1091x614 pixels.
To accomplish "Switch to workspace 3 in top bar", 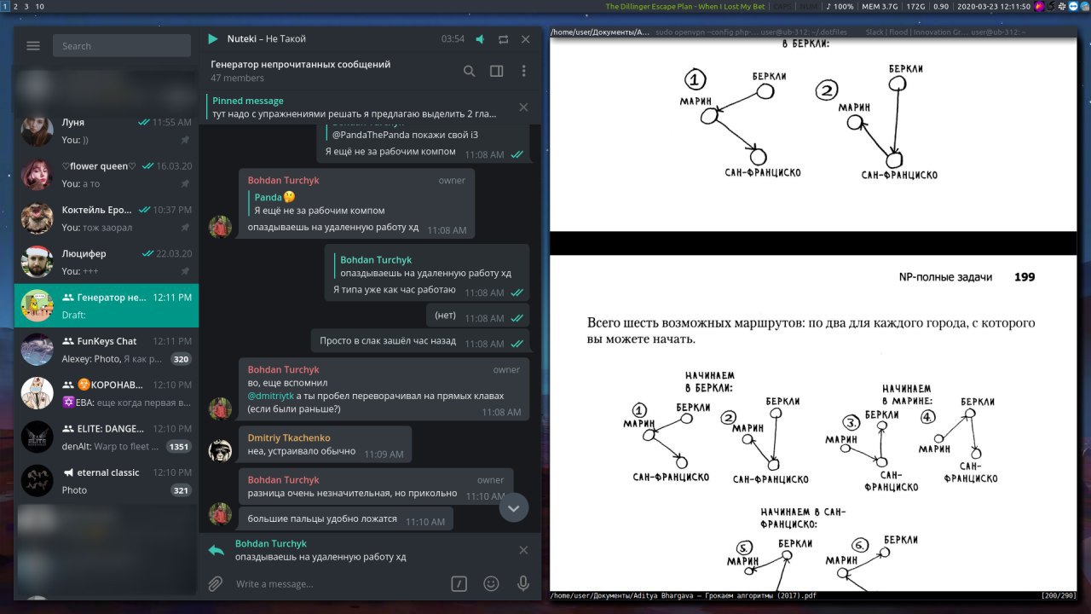I will 26,6.
